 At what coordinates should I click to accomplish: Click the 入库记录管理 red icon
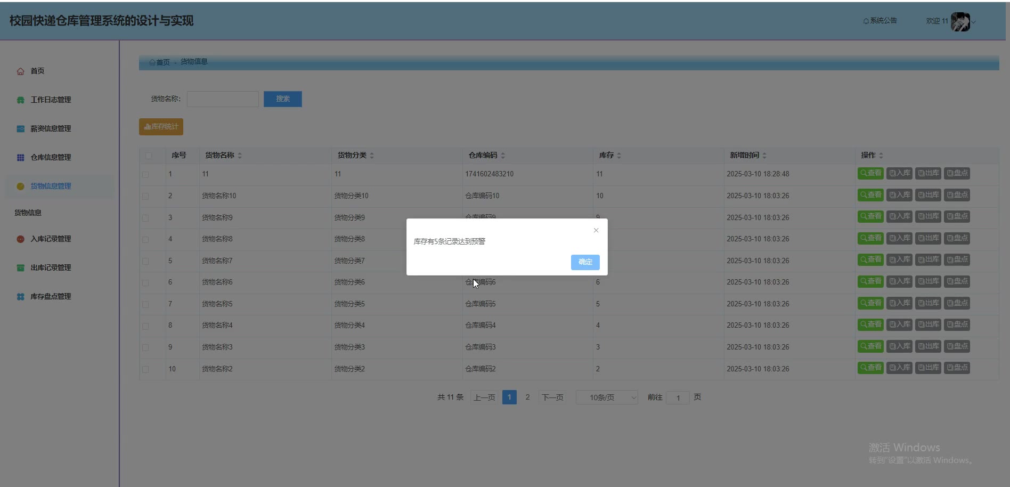point(20,239)
